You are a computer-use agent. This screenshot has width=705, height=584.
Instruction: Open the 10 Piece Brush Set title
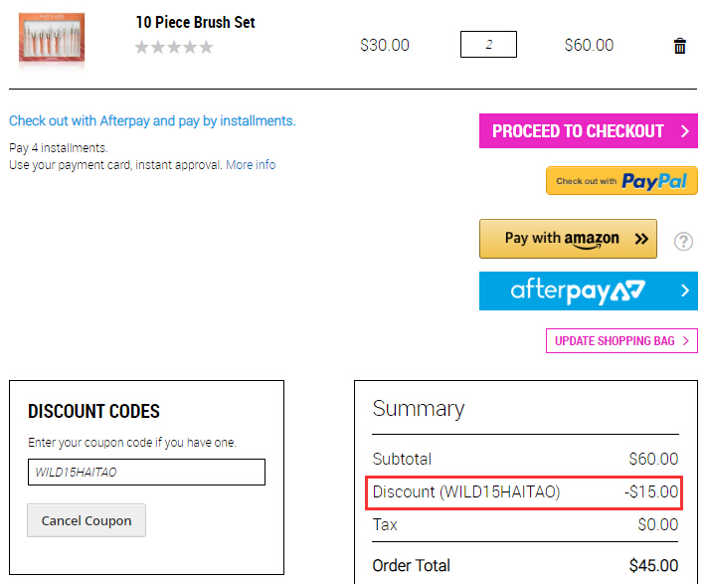[x=195, y=22]
